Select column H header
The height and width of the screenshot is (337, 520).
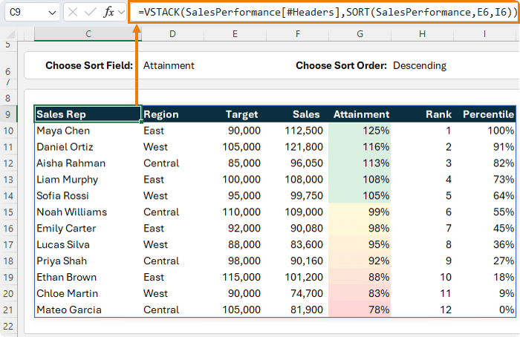pyautogui.click(x=422, y=34)
